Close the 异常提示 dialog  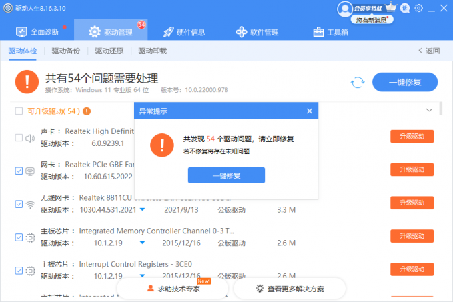point(309,111)
